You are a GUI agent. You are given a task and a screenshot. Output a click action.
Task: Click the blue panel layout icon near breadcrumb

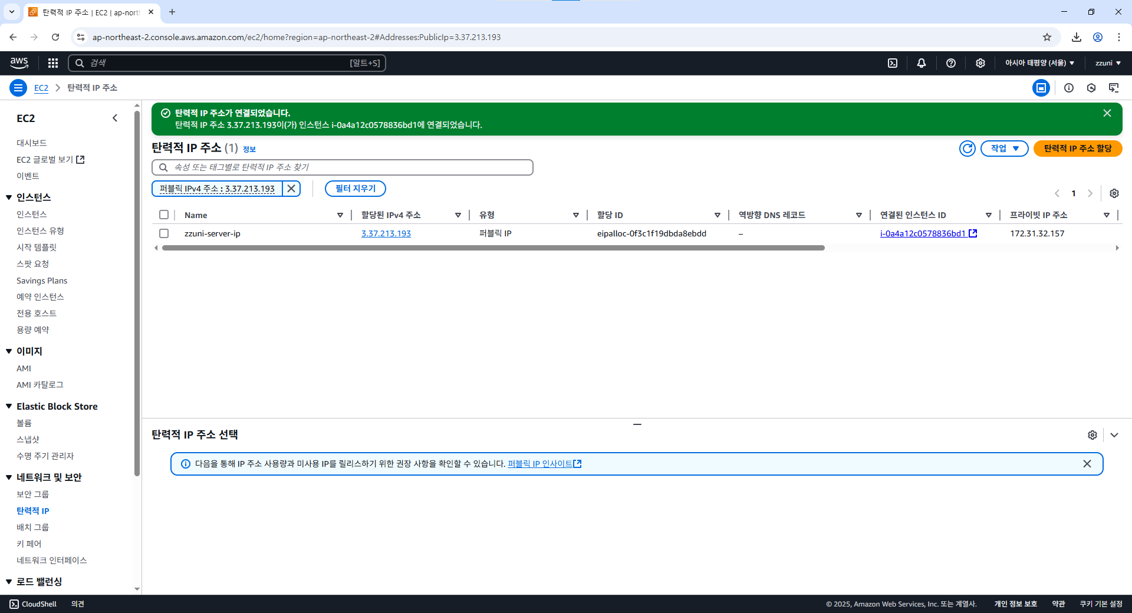coord(1041,88)
